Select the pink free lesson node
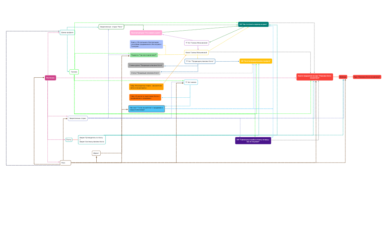The height and width of the screenshot is (237, 383). [x=146, y=33]
